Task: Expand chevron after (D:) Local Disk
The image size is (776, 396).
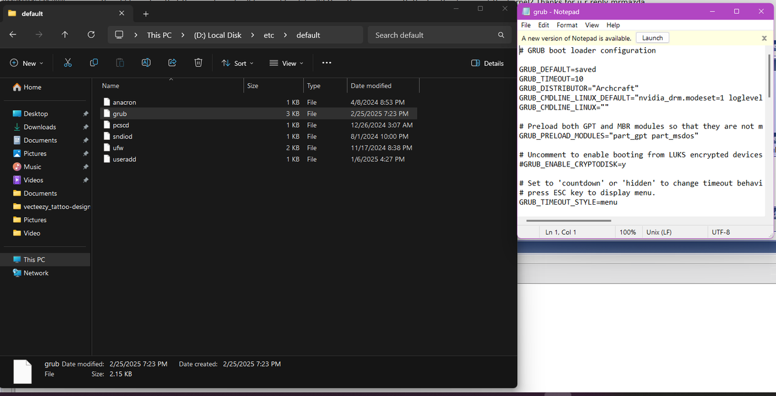Action: [252, 35]
